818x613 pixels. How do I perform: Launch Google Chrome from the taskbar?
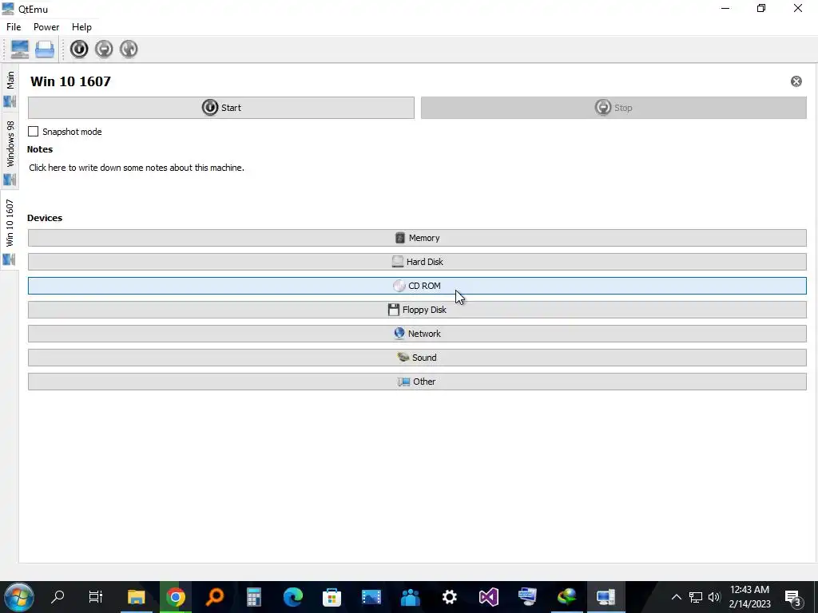[176, 597]
